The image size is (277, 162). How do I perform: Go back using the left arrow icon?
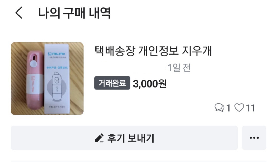19,13
